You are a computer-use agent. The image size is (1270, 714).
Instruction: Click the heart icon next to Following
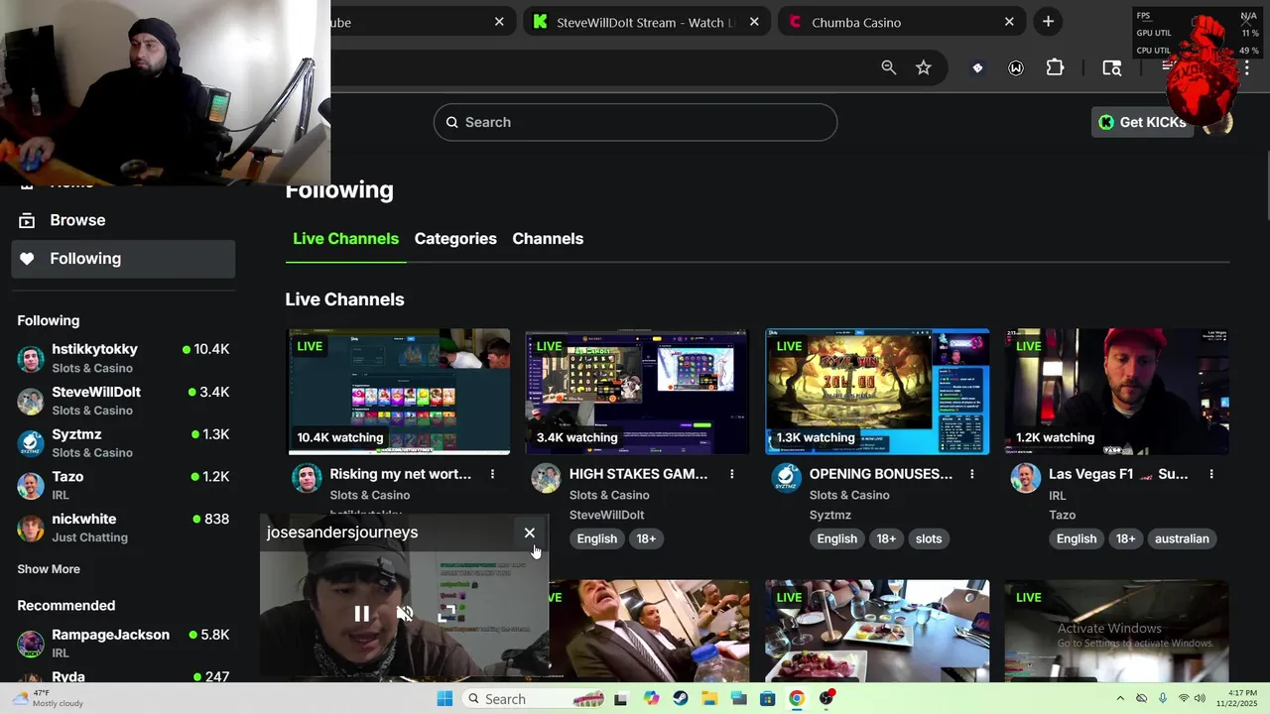pos(27,259)
